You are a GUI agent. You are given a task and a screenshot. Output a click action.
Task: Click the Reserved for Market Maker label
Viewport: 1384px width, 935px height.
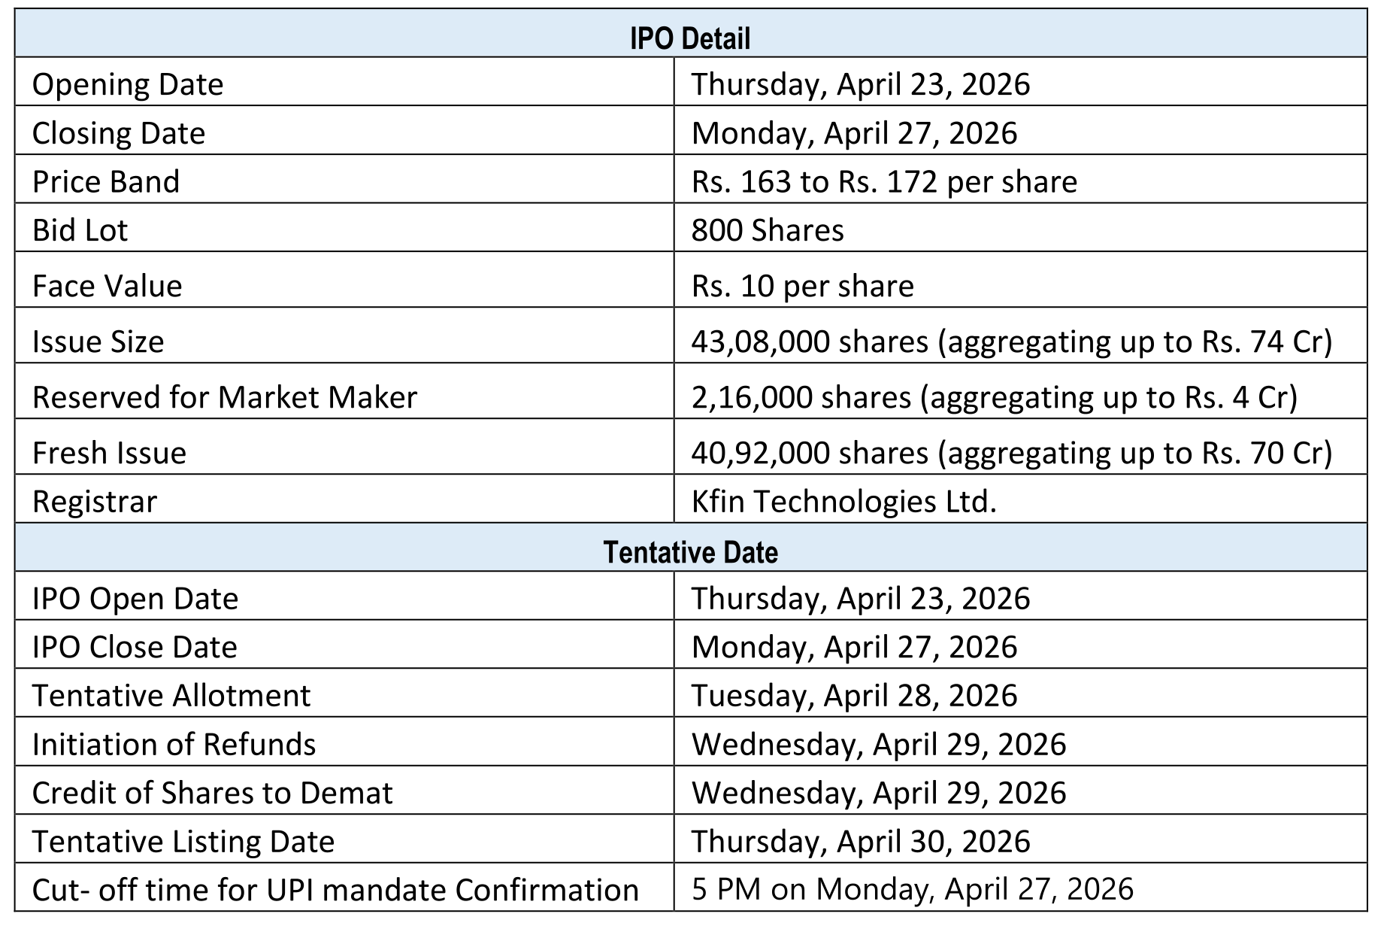[x=225, y=397]
